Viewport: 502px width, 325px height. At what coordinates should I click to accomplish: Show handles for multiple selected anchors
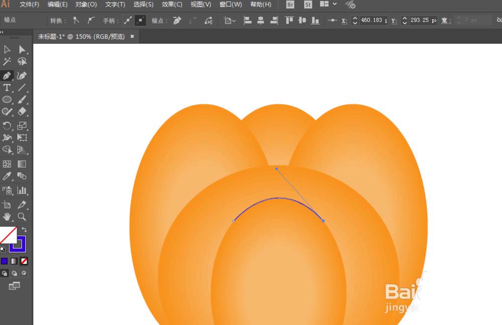pyautogui.click(x=128, y=21)
